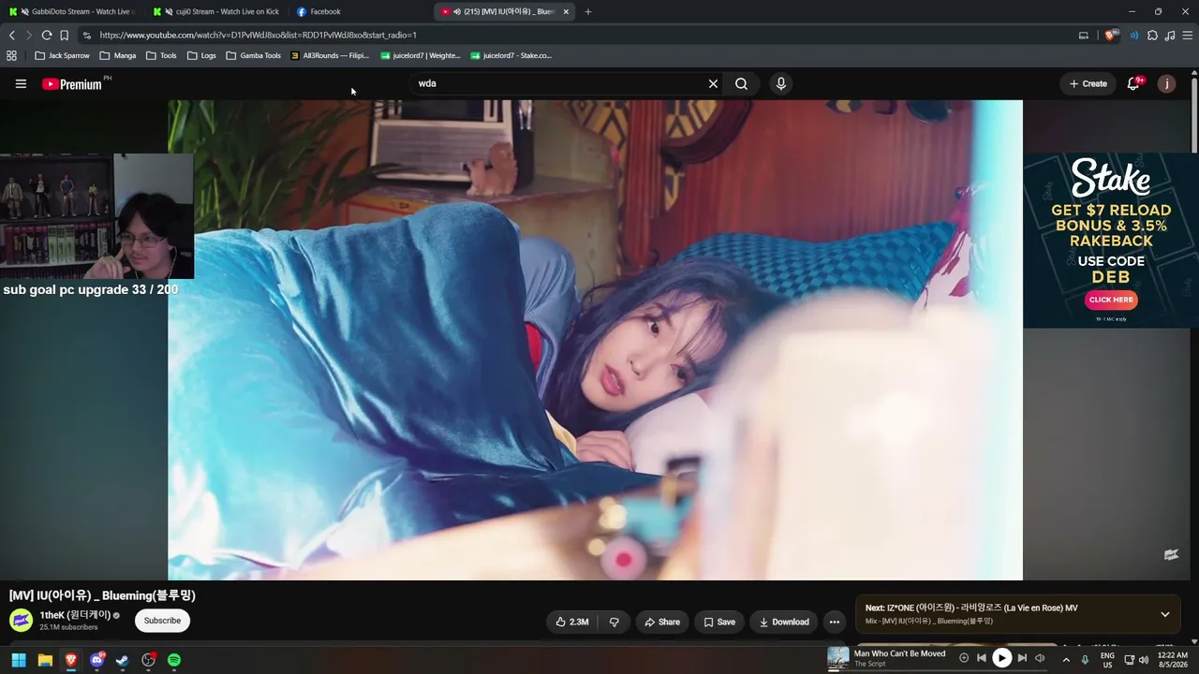The image size is (1199, 674).
Task: Open the browser media control music icon
Action: [1171, 35]
